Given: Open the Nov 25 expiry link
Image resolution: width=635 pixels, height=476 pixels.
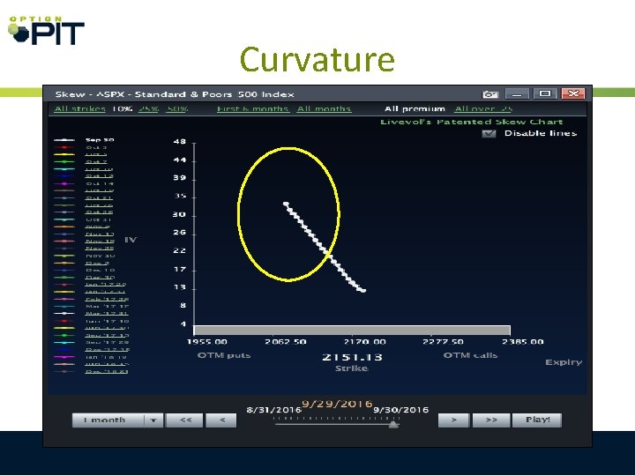Looking at the screenshot, I should (100, 249).
